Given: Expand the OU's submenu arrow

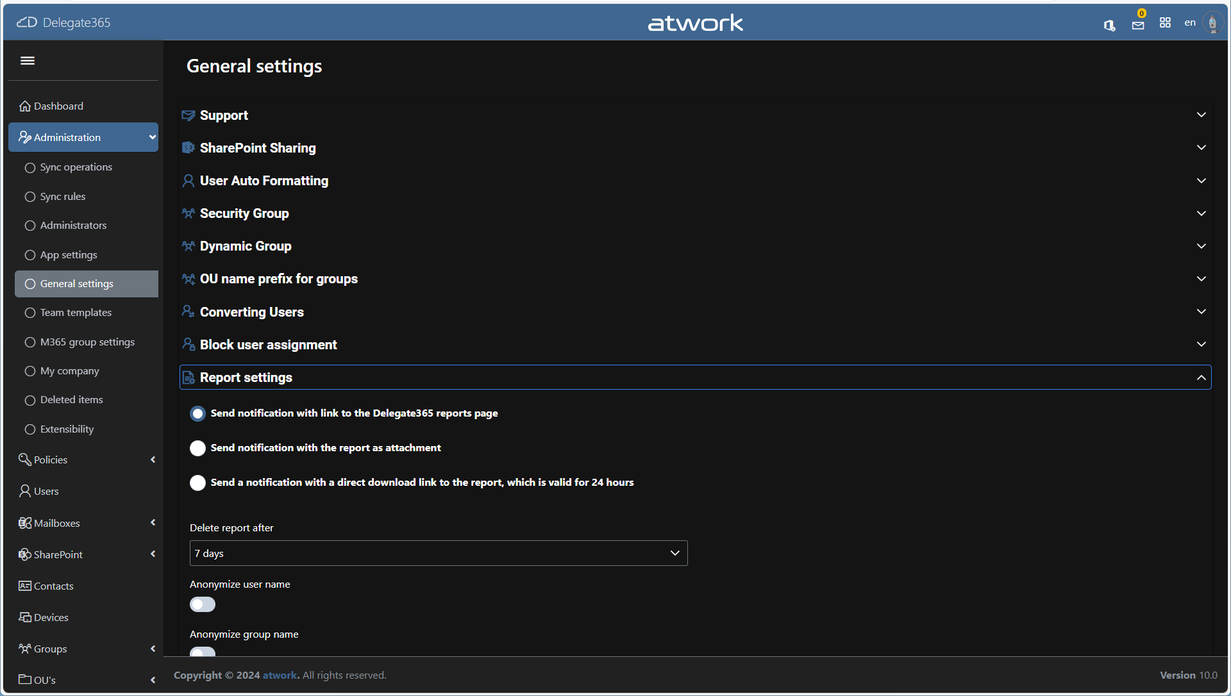Looking at the screenshot, I should point(153,680).
